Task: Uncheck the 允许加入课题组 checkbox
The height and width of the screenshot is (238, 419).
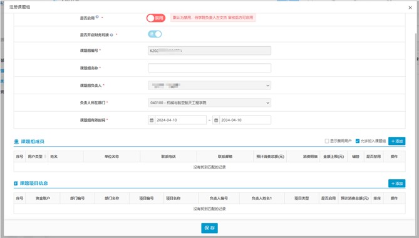Action: point(357,141)
